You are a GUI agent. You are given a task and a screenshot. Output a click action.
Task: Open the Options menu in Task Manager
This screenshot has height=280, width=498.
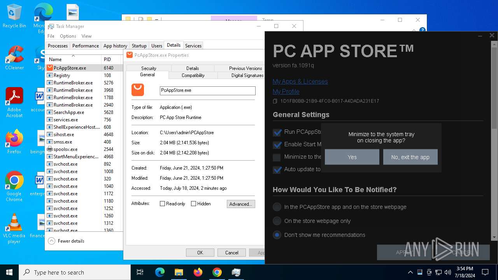pos(68,36)
